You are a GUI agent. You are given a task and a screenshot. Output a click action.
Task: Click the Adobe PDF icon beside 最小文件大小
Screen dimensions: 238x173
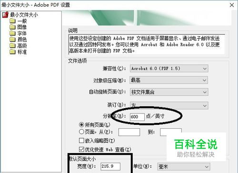5,15
